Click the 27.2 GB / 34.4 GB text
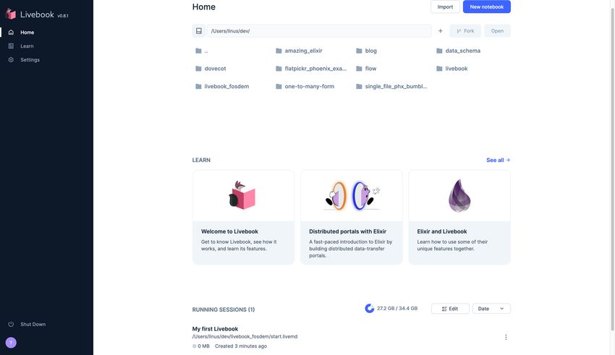This screenshot has height=355, width=615. 397,309
